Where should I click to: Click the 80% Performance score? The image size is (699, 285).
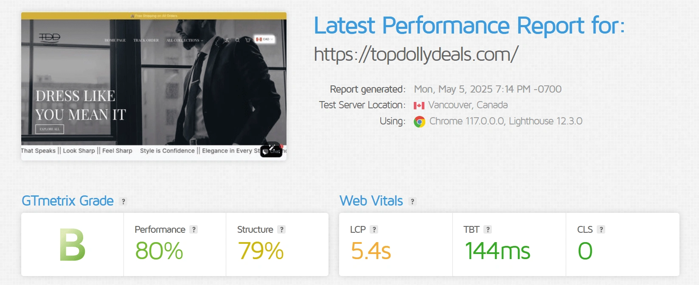point(159,251)
